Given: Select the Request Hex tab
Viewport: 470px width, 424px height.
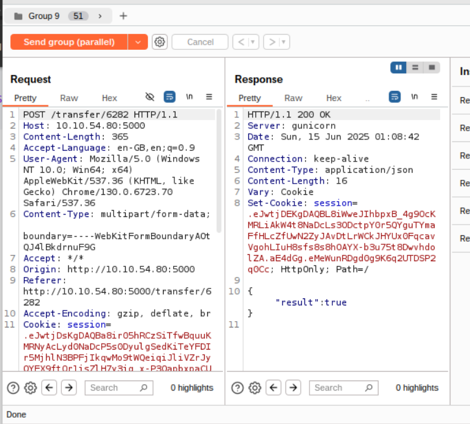Looking at the screenshot, I should (x=109, y=98).
